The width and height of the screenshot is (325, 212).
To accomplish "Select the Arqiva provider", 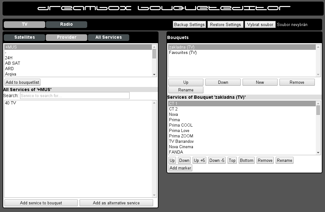I will [x=78, y=74].
